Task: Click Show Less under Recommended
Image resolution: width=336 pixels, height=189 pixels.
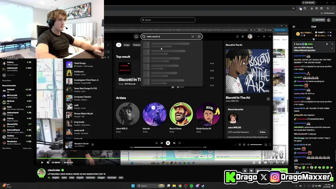Action: [x=27, y=148]
